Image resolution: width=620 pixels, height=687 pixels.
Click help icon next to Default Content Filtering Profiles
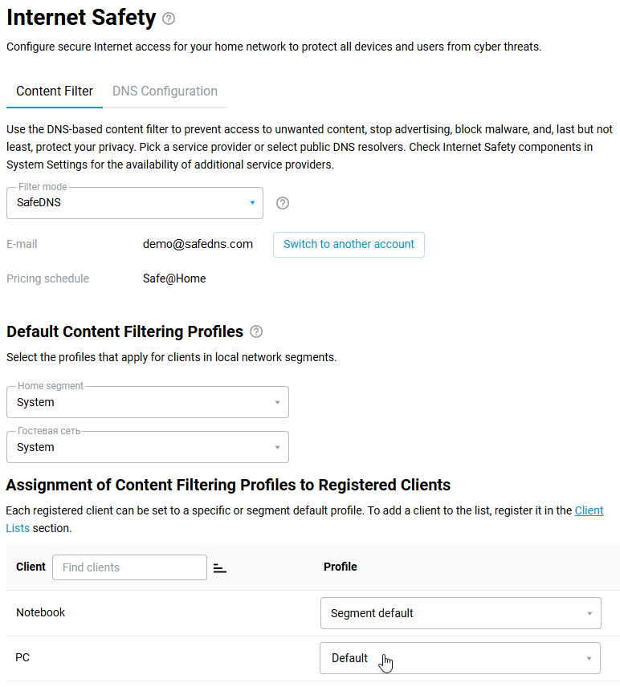256,331
